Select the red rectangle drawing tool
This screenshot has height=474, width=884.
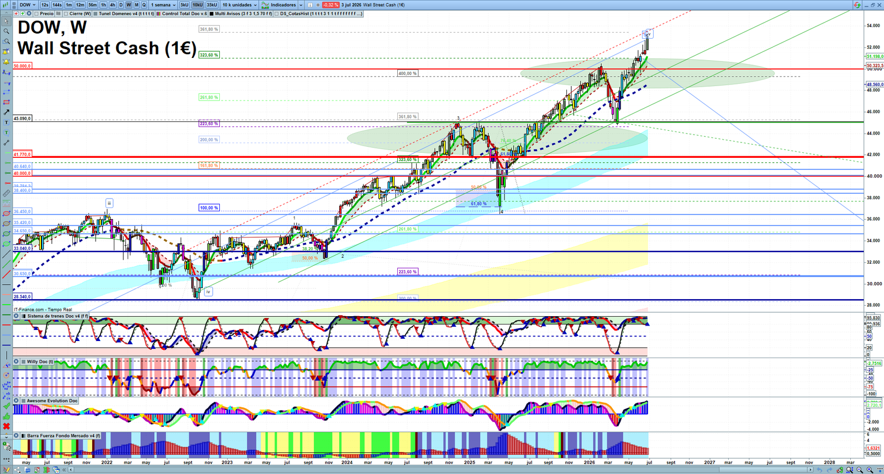coord(6,102)
